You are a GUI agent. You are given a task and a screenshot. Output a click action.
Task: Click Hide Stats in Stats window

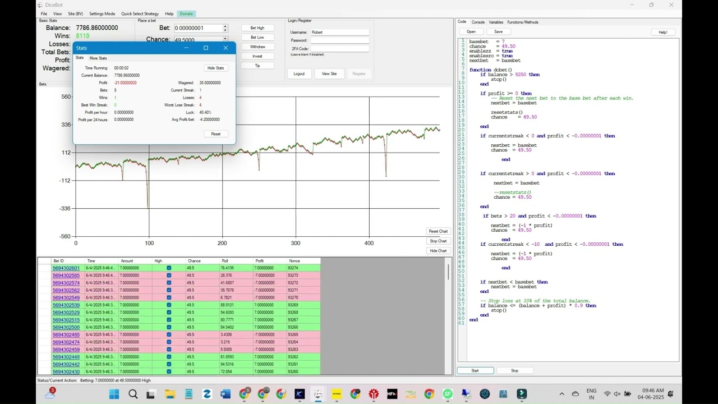coord(215,68)
